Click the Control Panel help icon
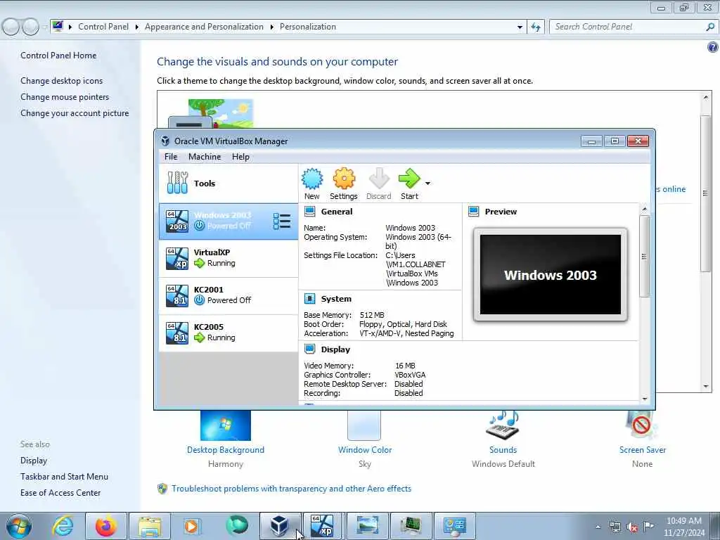 point(713,47)
